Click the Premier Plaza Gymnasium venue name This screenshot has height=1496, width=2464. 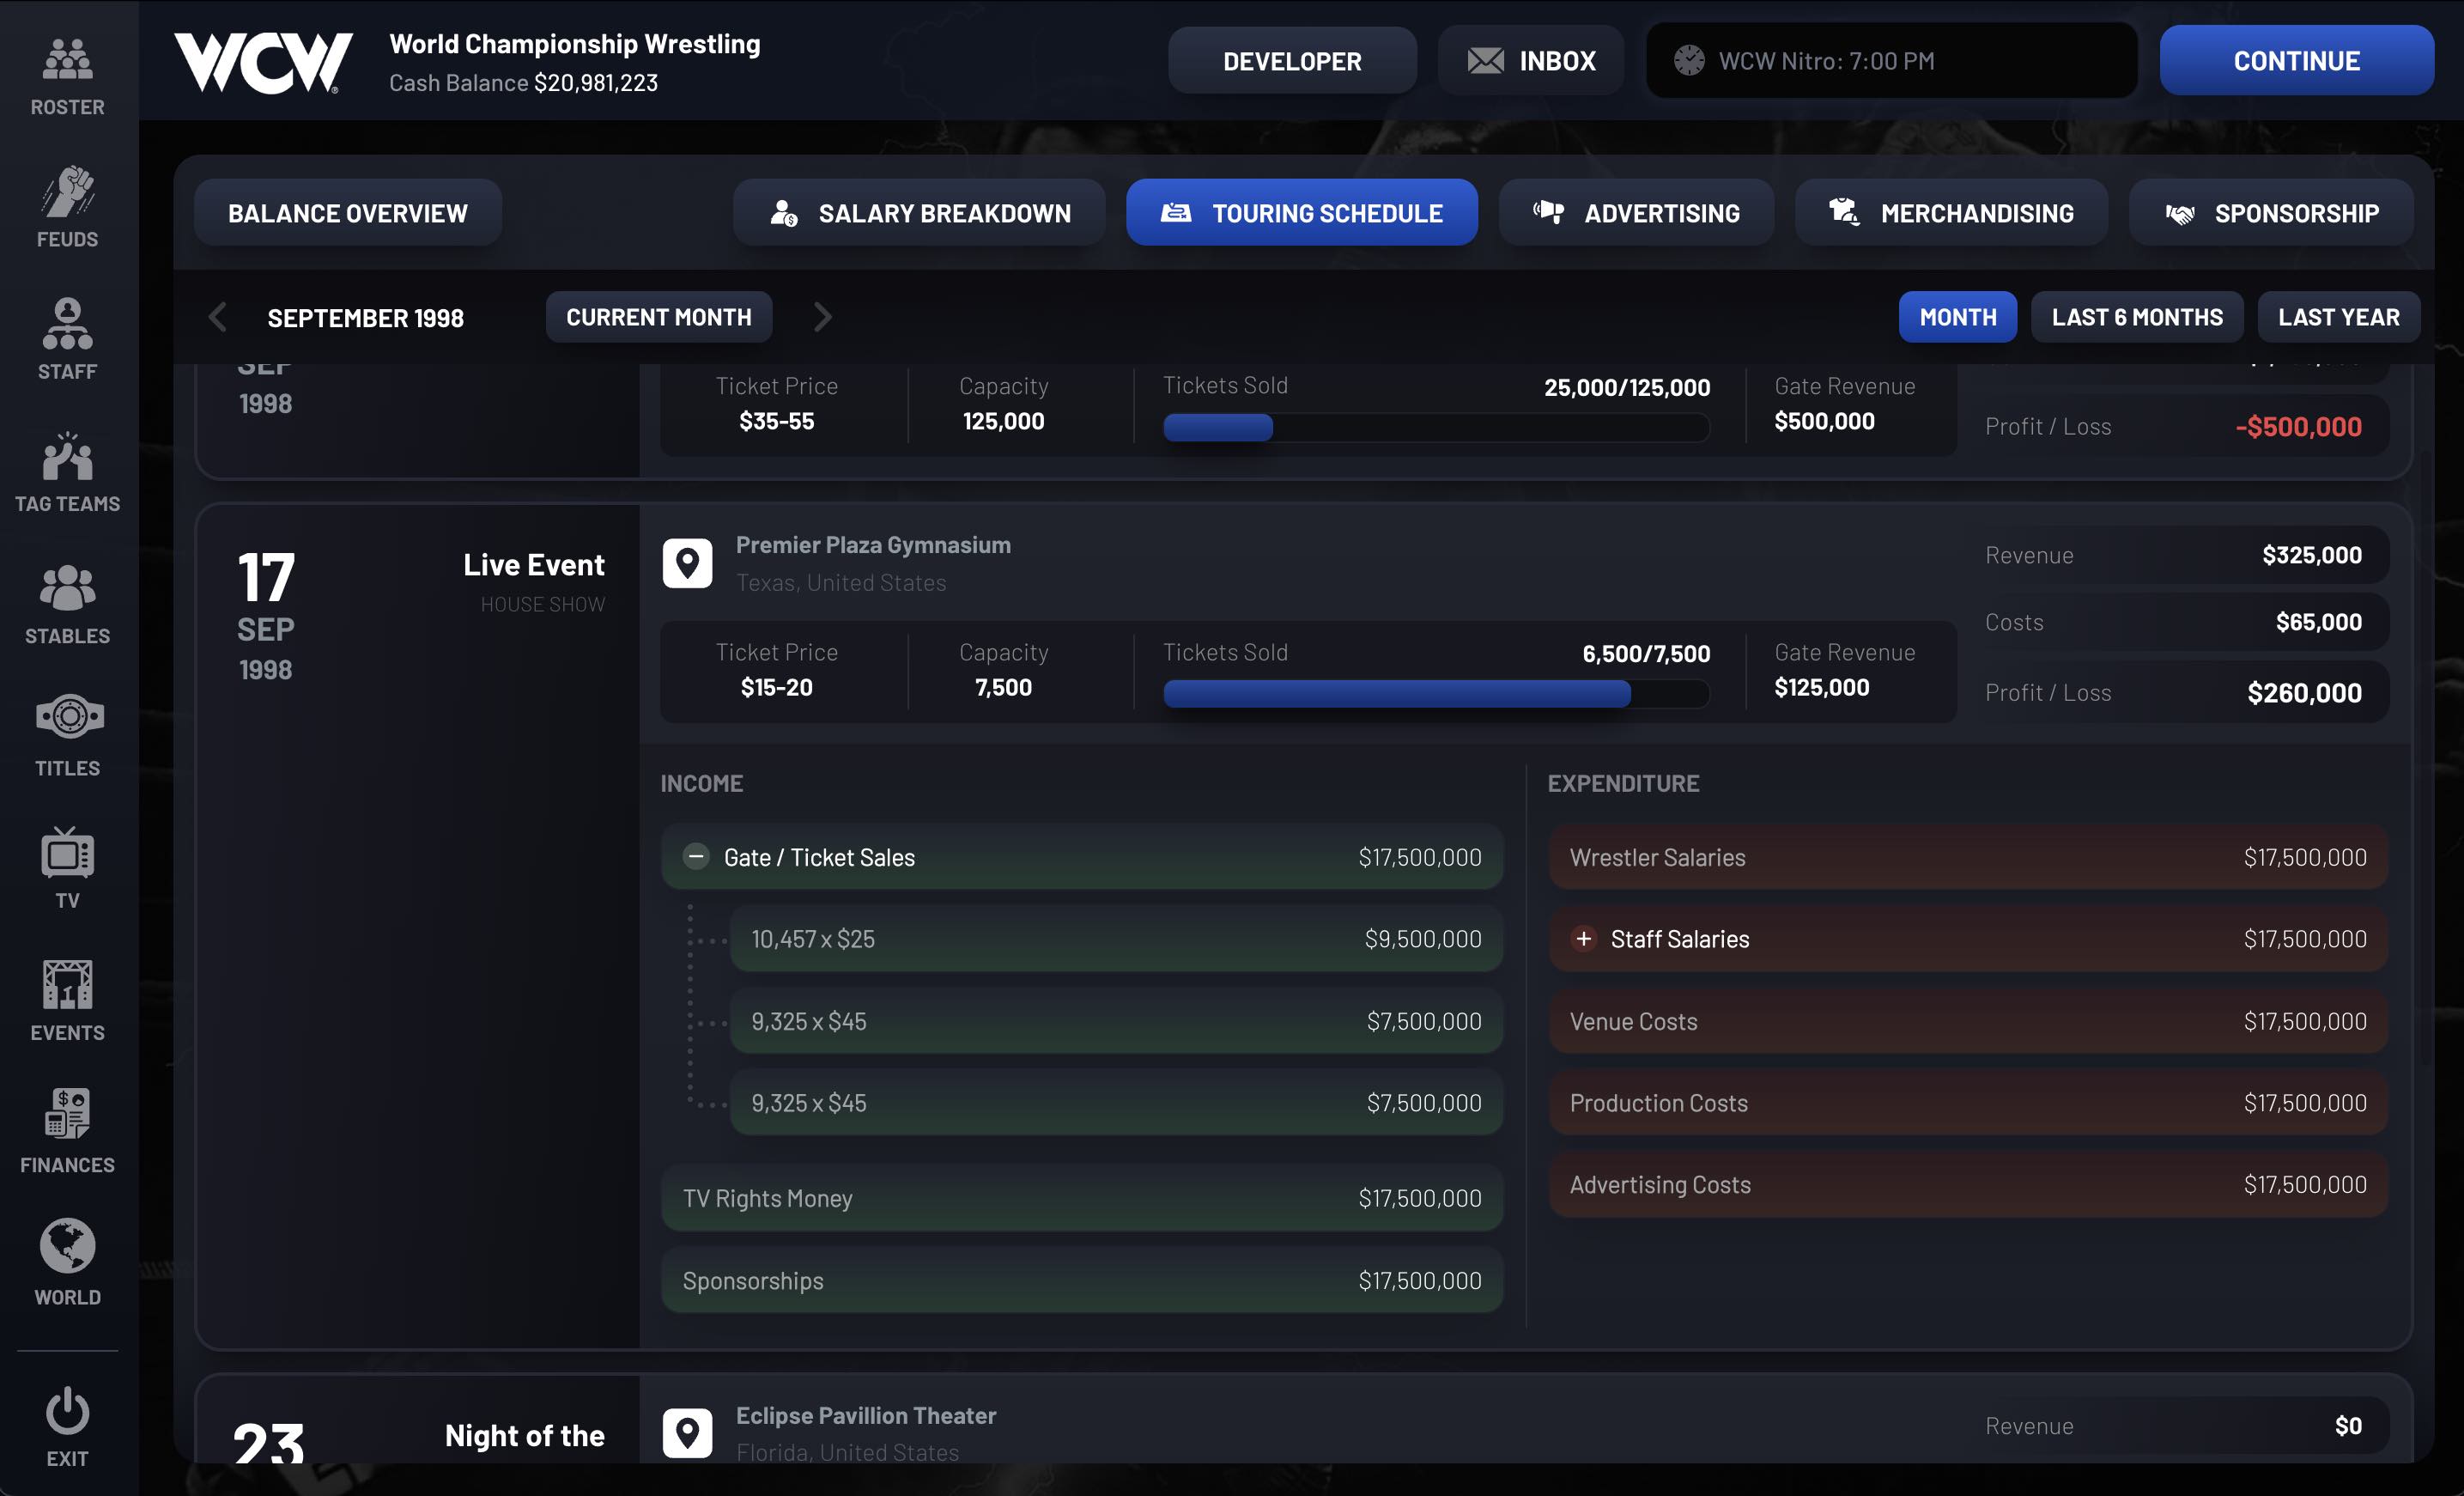(x=873, y=545)
